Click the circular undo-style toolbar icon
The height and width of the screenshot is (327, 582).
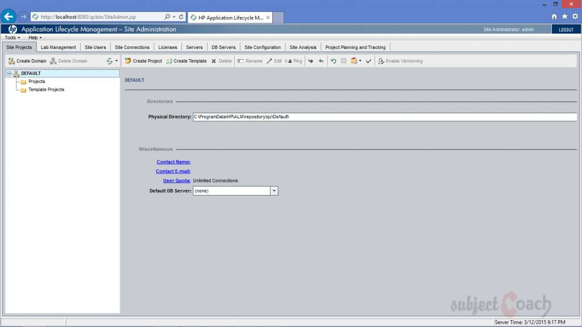pos(333,61)
